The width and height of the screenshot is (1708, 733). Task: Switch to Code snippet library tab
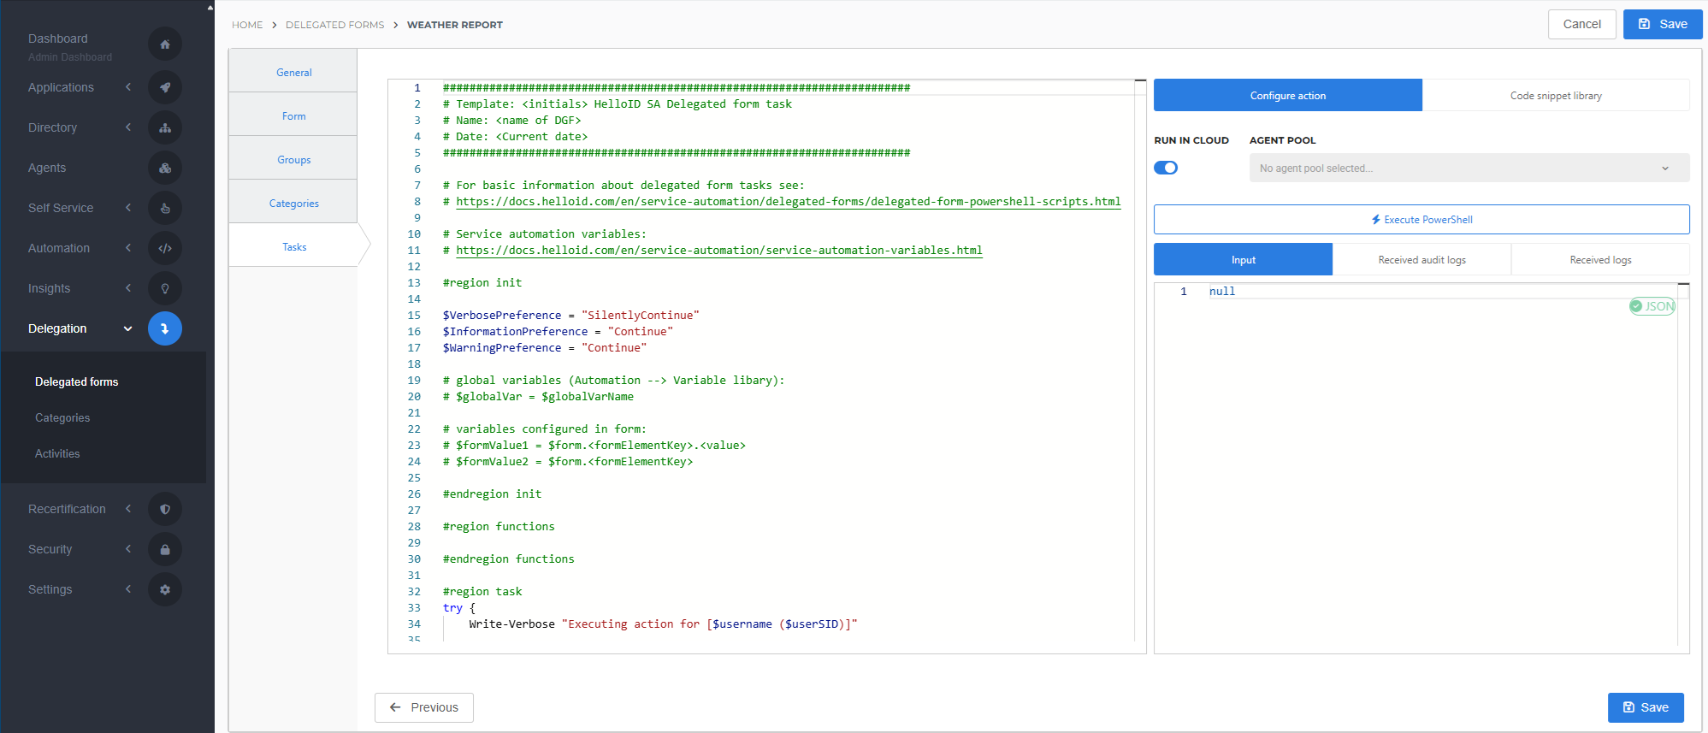point(1555,96)
